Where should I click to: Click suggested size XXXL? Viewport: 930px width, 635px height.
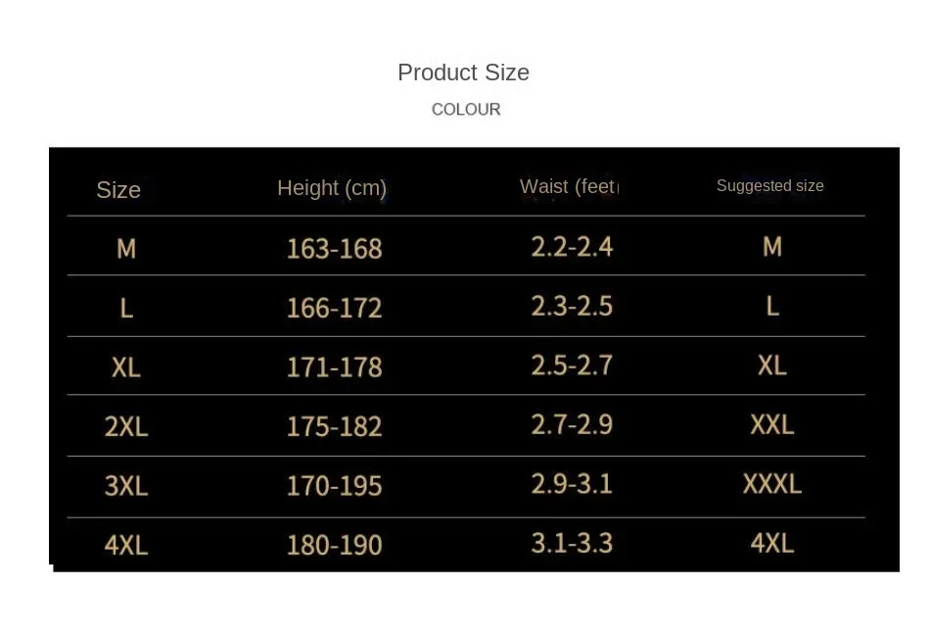click(x=771, y=483)
